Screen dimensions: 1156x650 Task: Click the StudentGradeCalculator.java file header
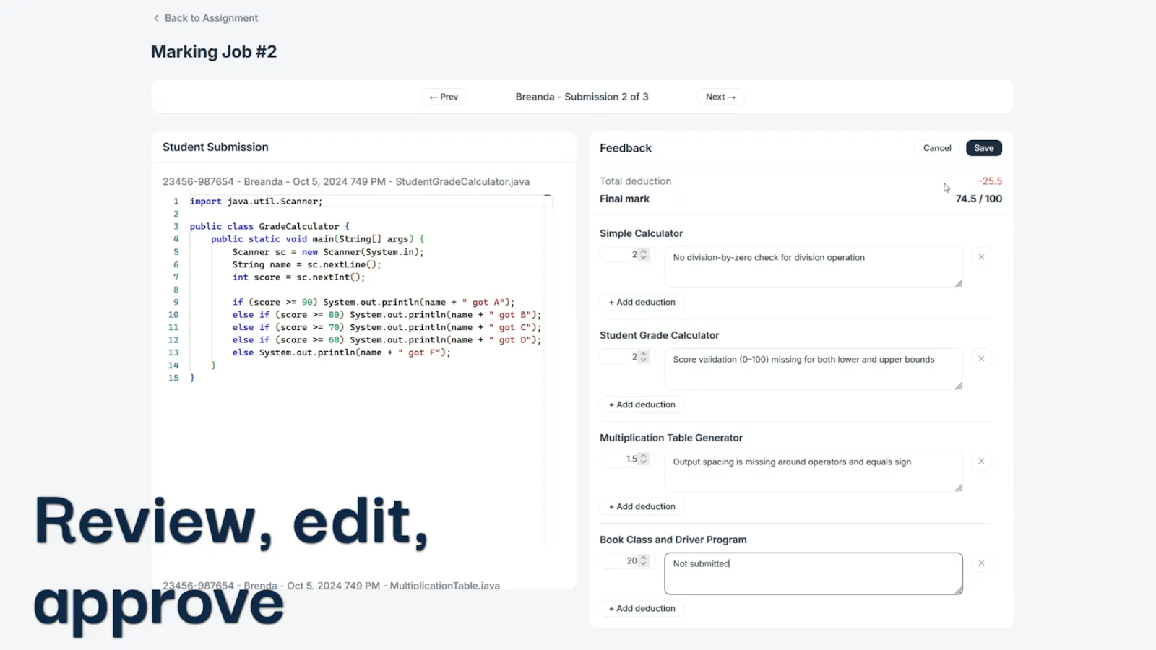[346, 181]
